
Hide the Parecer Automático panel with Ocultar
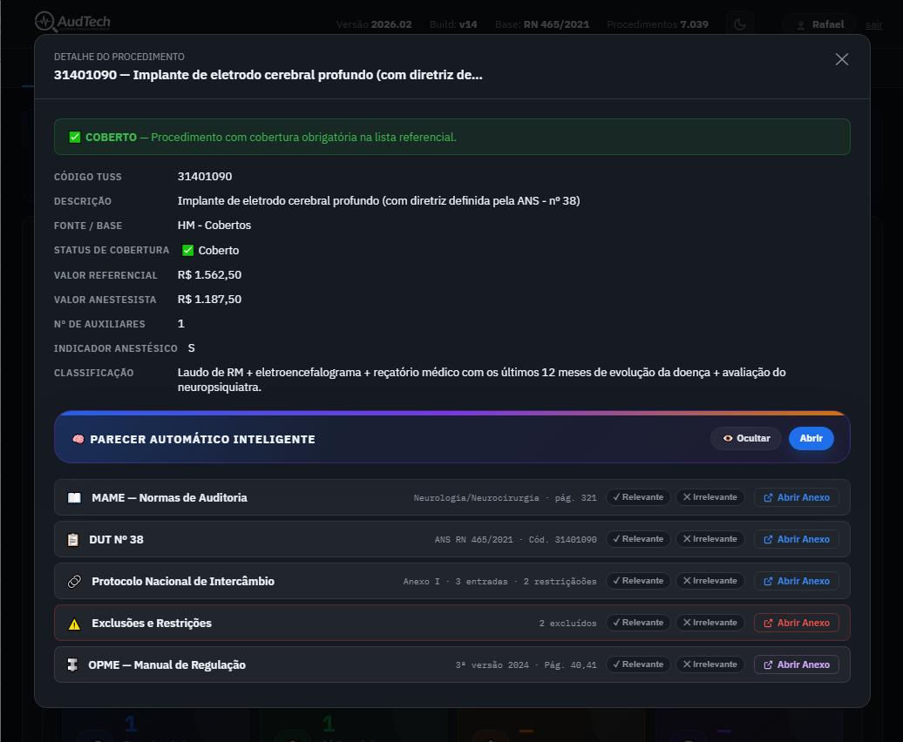tap(746, 438)
